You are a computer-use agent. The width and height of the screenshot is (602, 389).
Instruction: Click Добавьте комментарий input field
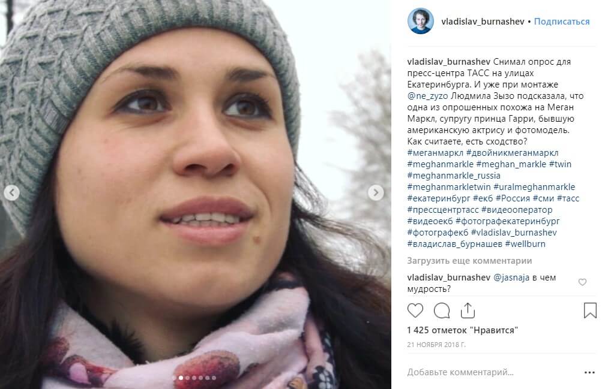(493, 372)
